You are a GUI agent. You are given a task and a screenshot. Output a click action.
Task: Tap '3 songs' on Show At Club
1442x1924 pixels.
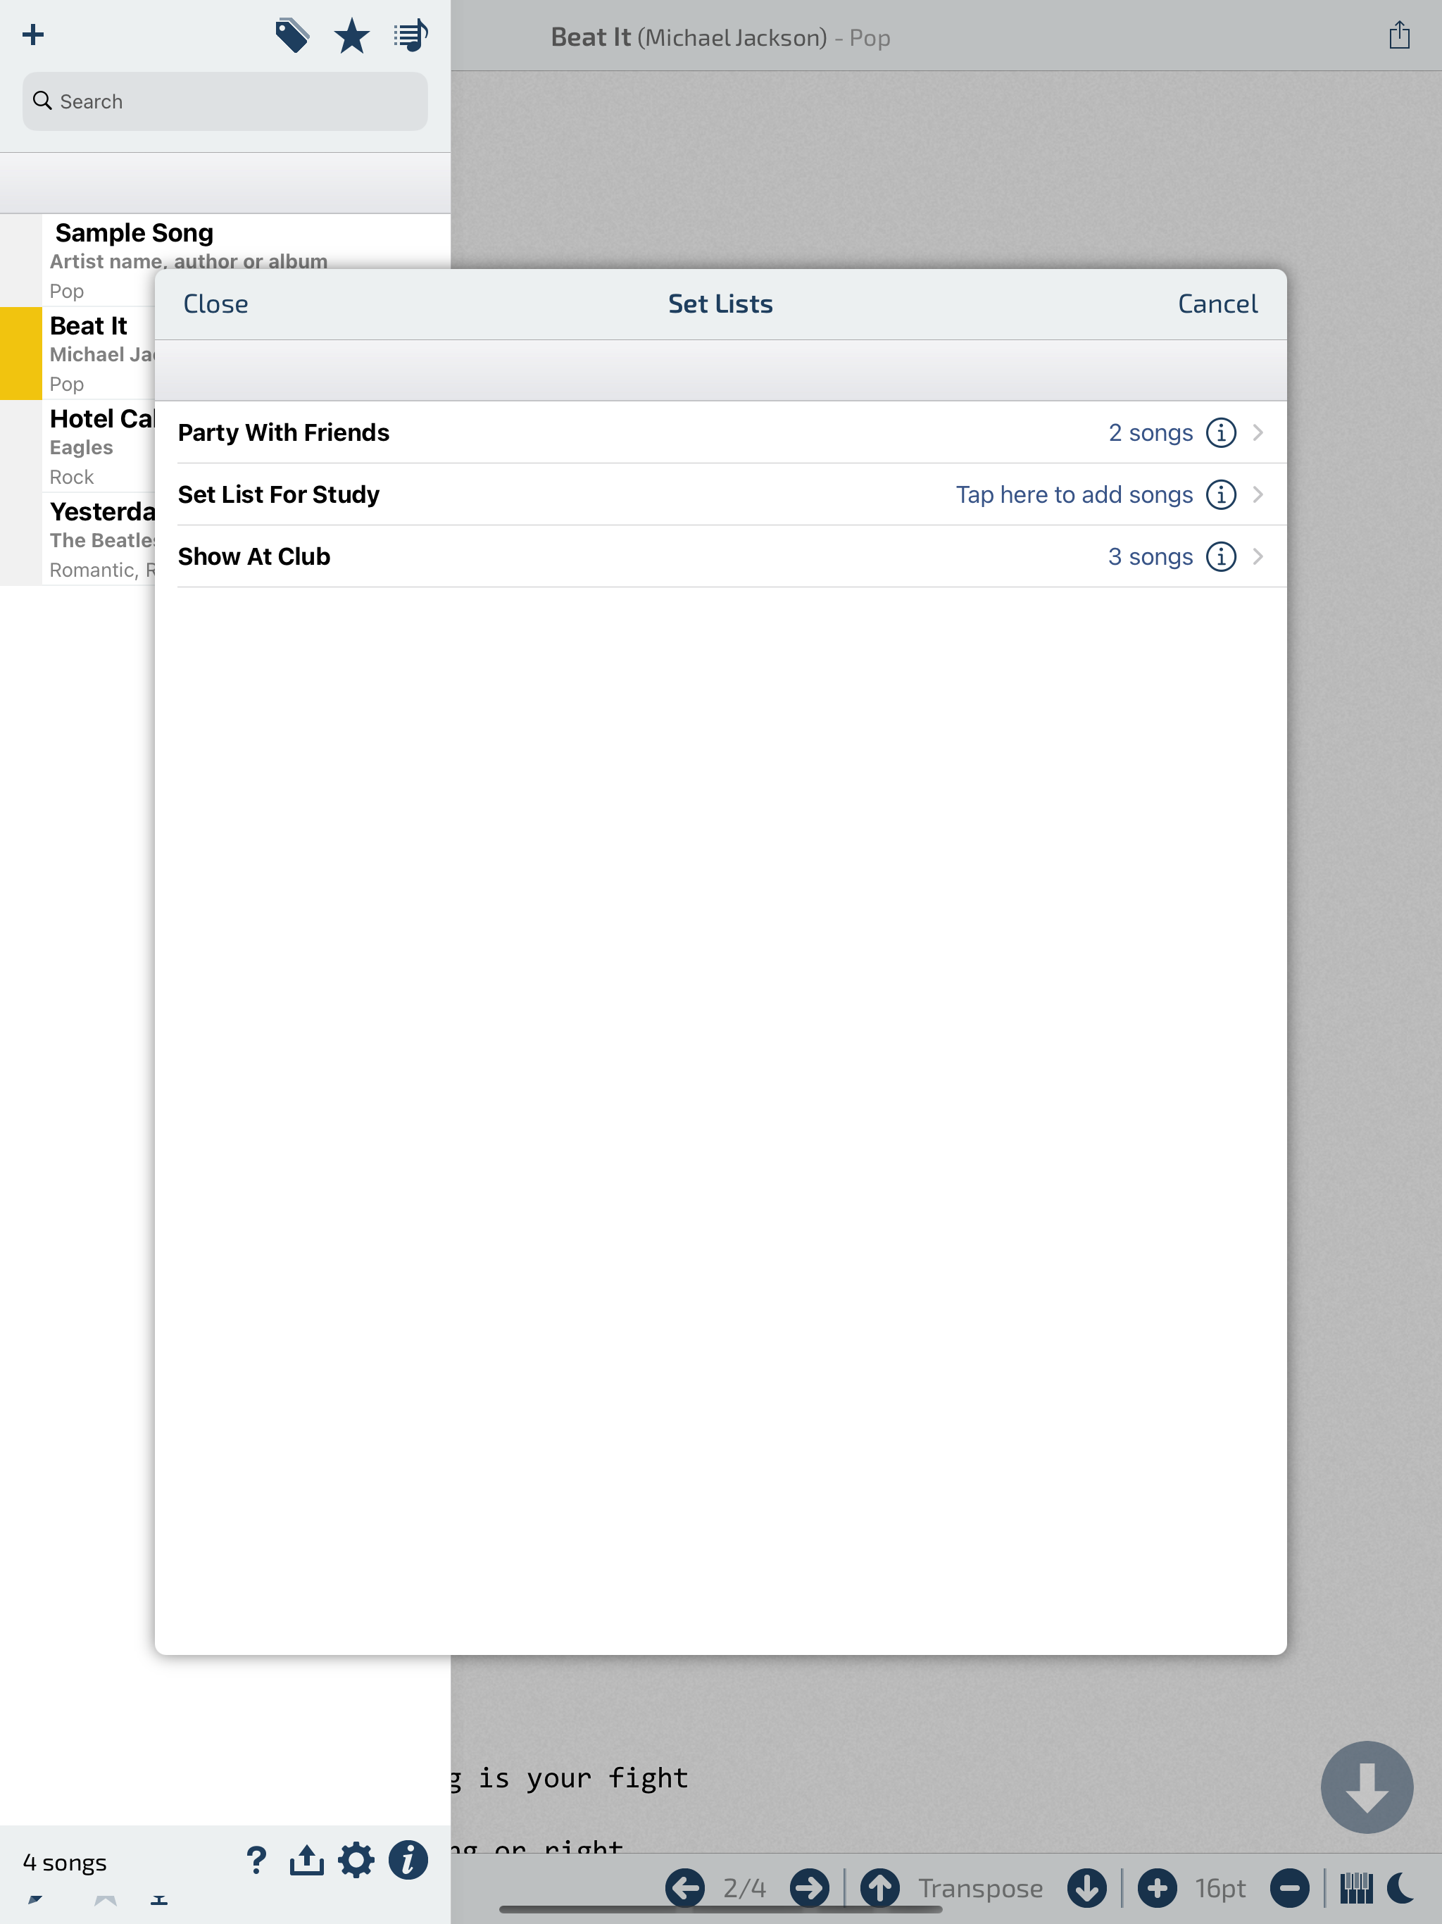1150,556
